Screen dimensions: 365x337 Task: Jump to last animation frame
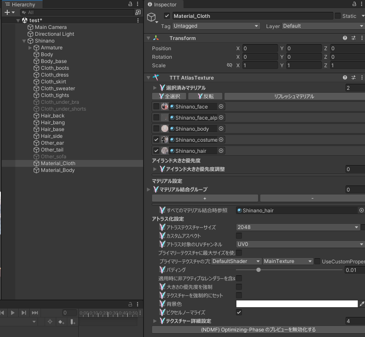[x=35, y=313]
